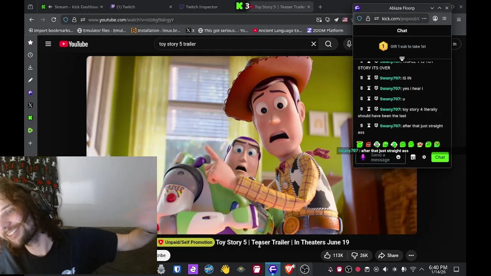Screen dimensions: 491x276
Task: Open the History clock panel in sidebar
Action: 30,55
